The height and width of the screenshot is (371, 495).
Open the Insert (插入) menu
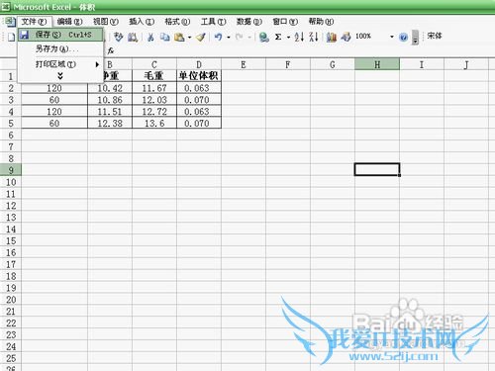142,22
